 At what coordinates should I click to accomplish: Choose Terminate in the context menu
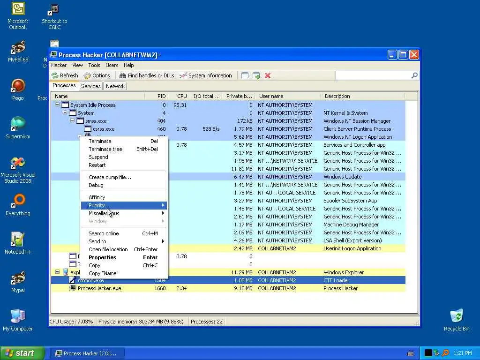(124, 141)
